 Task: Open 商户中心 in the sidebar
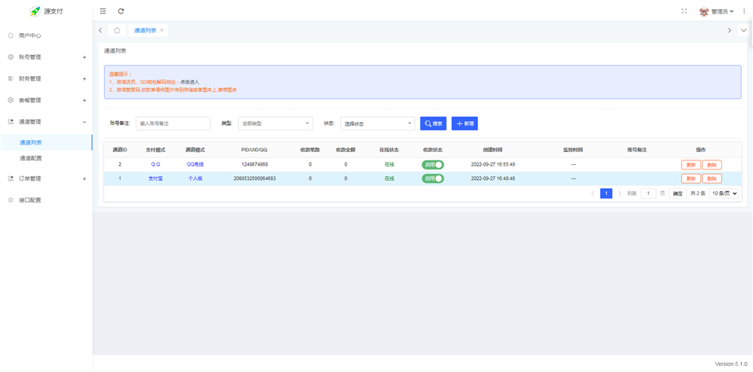point(30,35)
